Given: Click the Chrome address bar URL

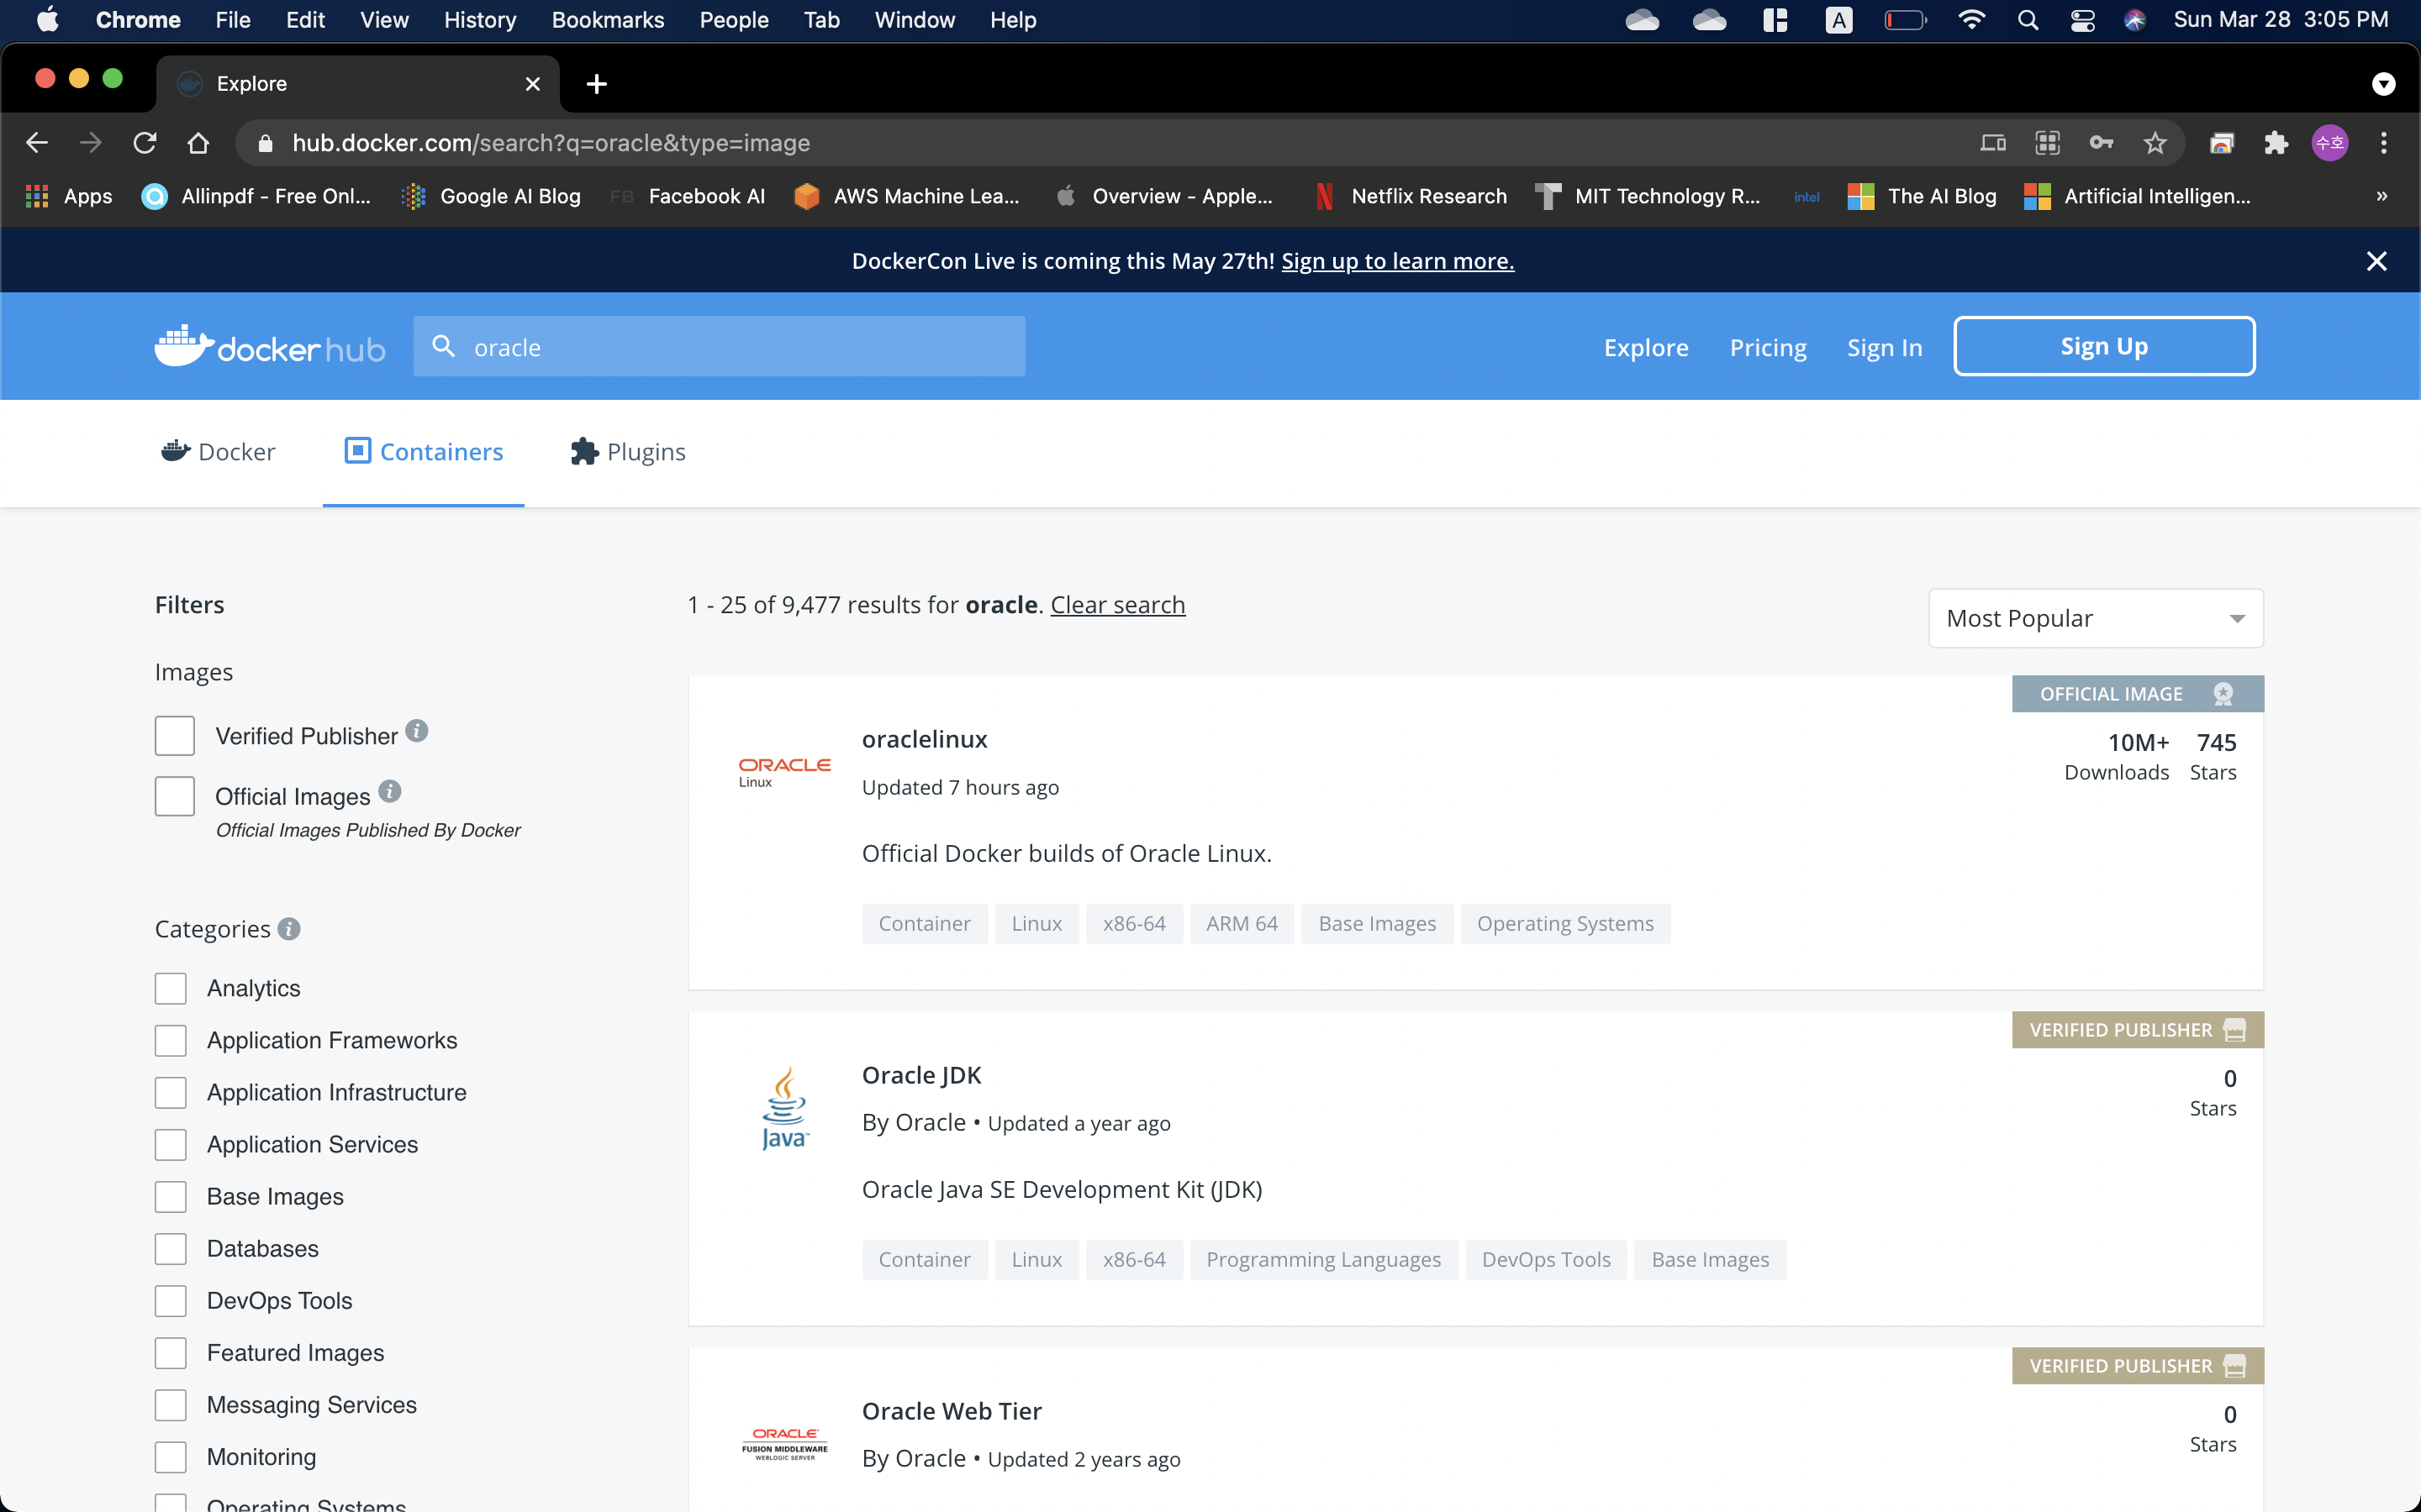Looking at the screenshot, I should (551, 143).
